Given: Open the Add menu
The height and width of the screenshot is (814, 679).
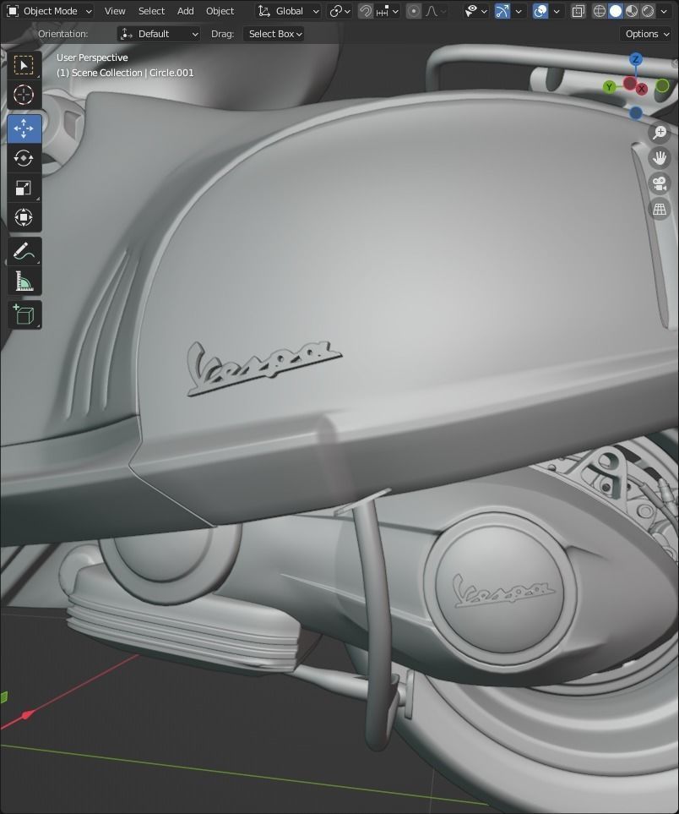Looking at the screenshot, I should (x=185, y=11).
